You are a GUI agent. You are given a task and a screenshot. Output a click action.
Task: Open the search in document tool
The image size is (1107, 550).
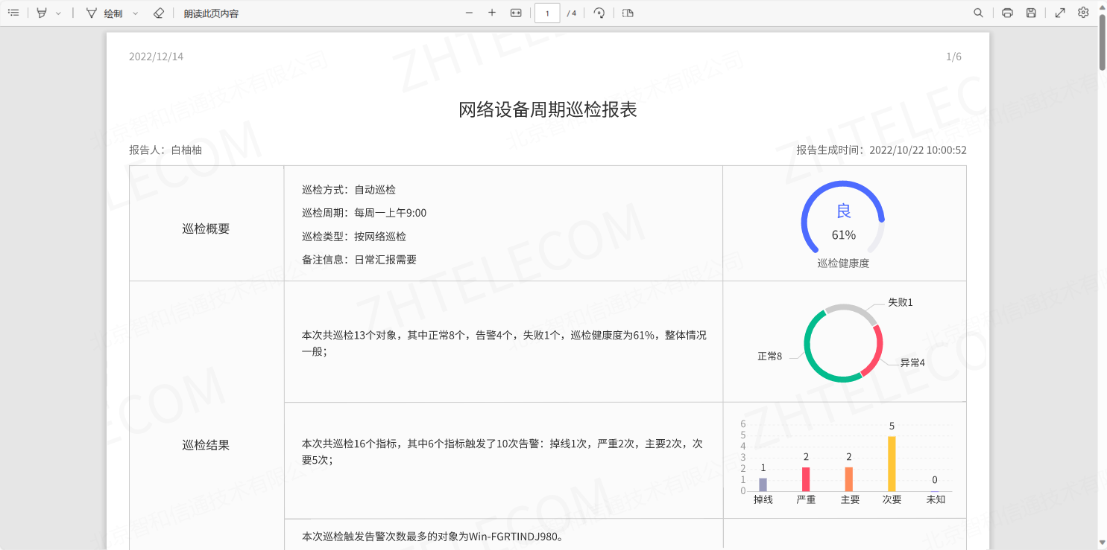tap(979, 13)
